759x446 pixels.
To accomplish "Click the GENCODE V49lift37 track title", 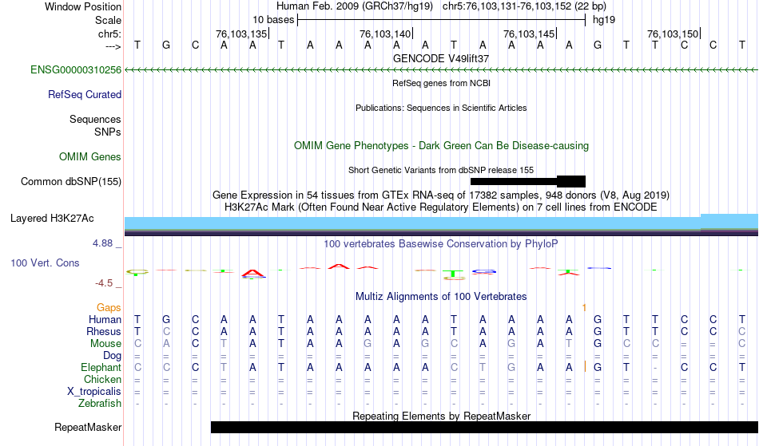I will 441,58.
